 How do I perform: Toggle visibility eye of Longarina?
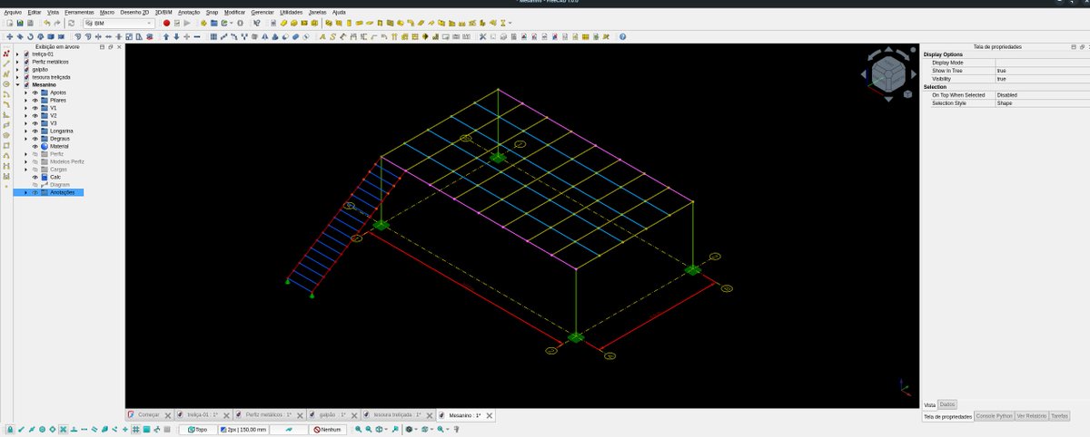(x=35, y=131)
